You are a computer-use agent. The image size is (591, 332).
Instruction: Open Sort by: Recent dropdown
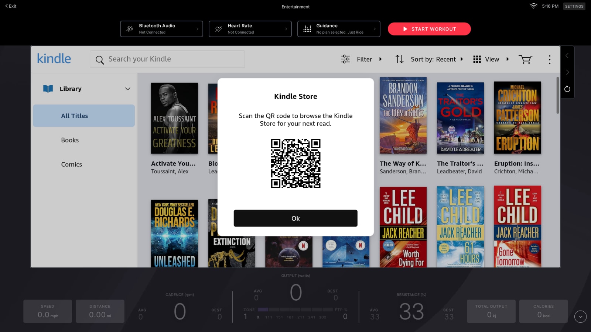tap(429, 59)
